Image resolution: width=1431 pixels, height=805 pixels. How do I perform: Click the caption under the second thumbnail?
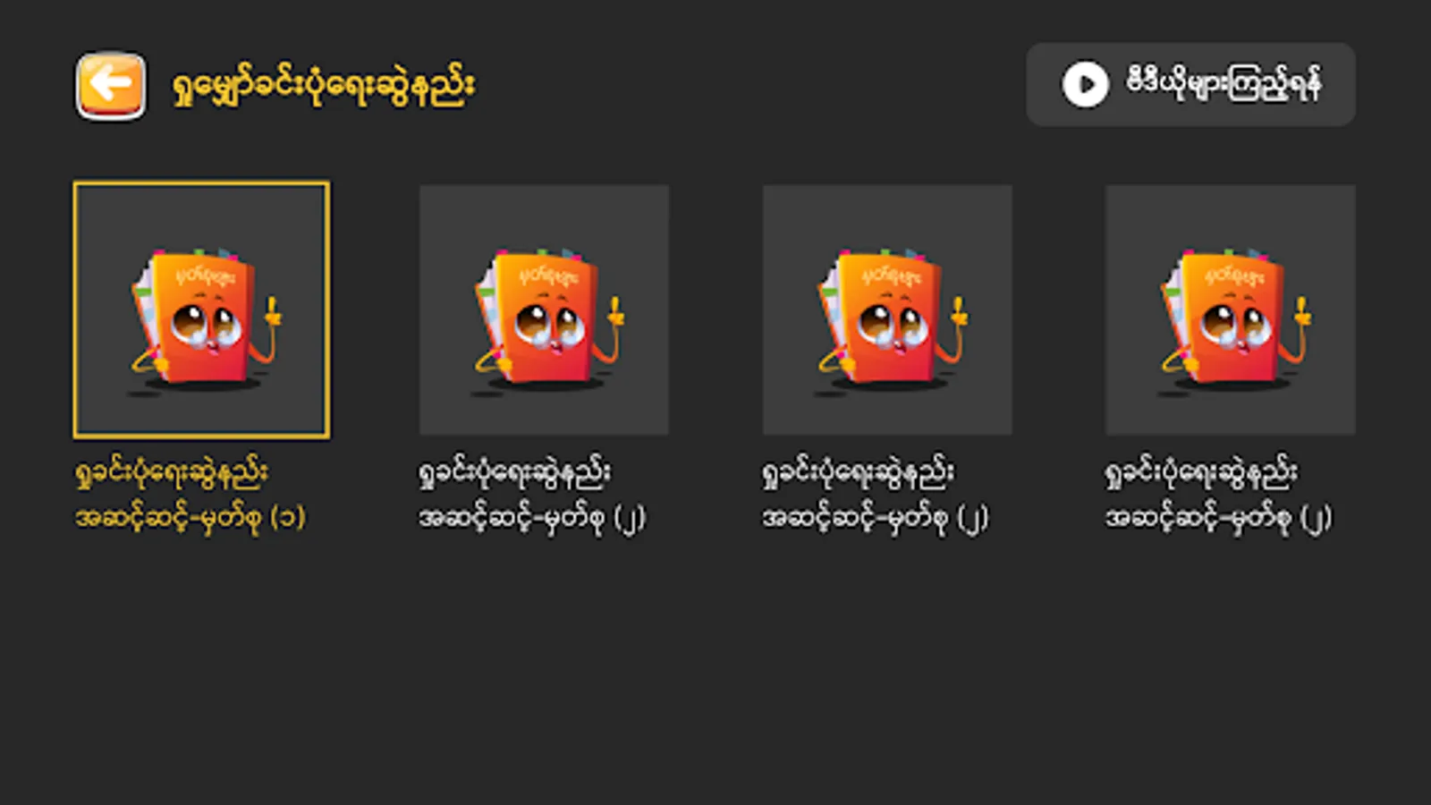click(533, 495)
